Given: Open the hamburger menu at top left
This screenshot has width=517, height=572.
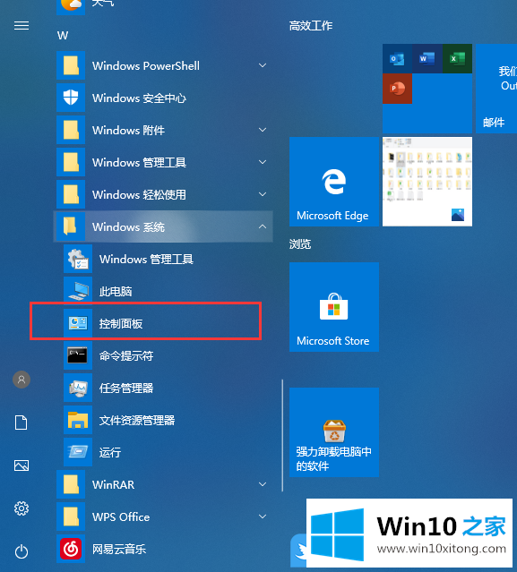Looking at the screenshot, I should point(22,26).
